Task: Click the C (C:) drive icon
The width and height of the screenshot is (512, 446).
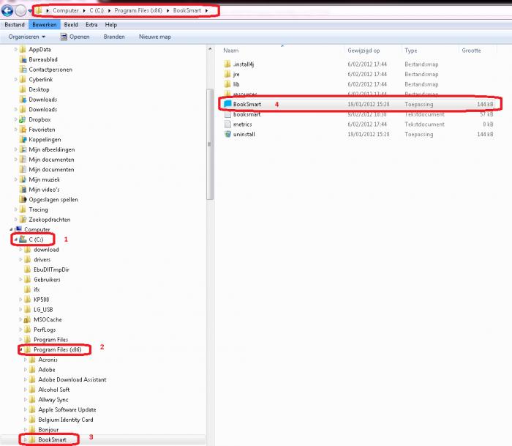Action: [23, 239]
